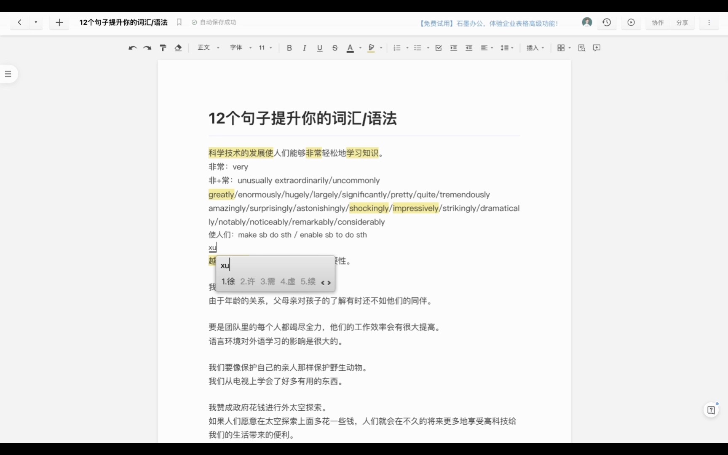The height and width of the screenshot is (455, 728).
Task: Toggle strikethrough formatting
Action: 335,48
